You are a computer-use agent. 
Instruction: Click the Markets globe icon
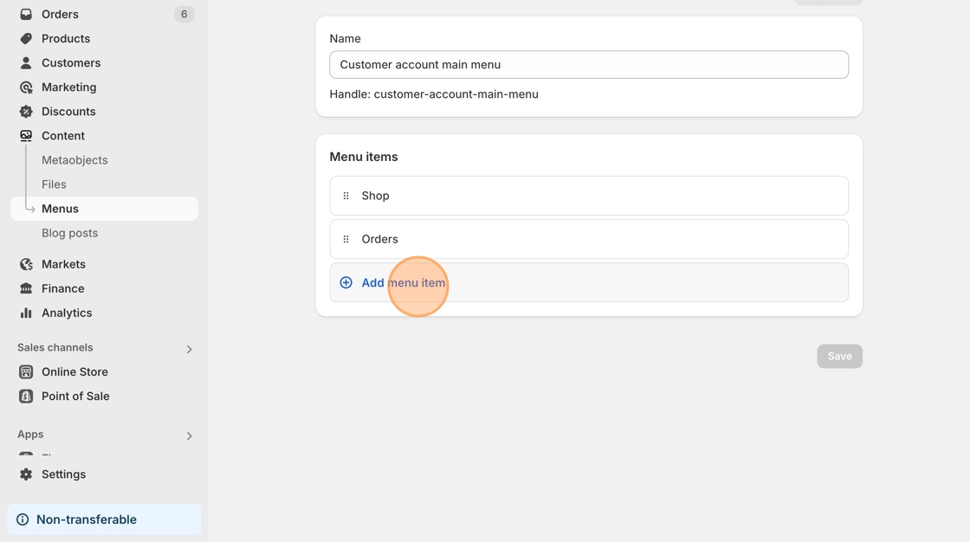(26, 264)
